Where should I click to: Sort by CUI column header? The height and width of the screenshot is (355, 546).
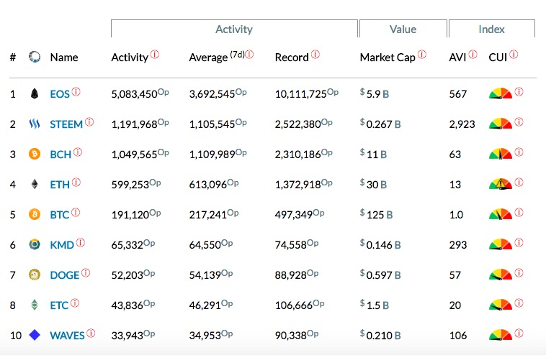click(x=498, y=57)
